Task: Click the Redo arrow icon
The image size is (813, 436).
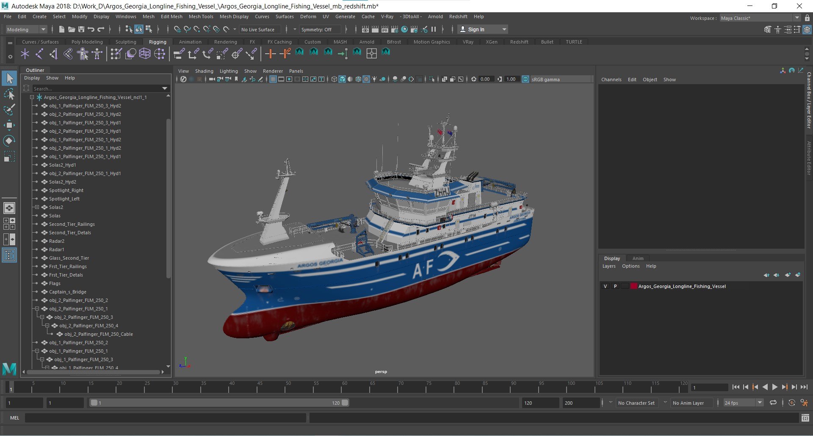Action: tap(101, 29)
